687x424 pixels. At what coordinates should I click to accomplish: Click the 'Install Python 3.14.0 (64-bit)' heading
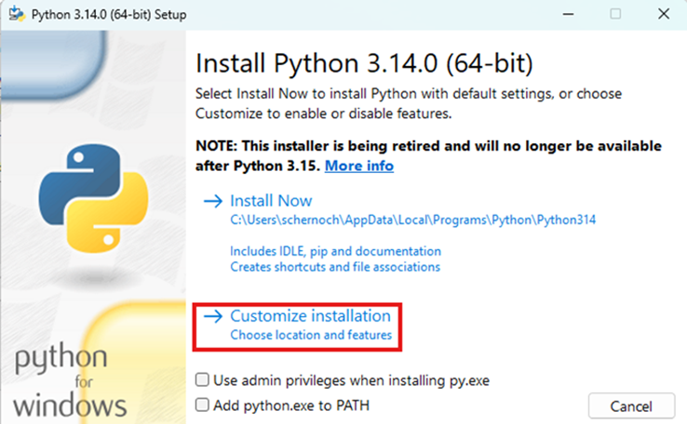point(364,65)
